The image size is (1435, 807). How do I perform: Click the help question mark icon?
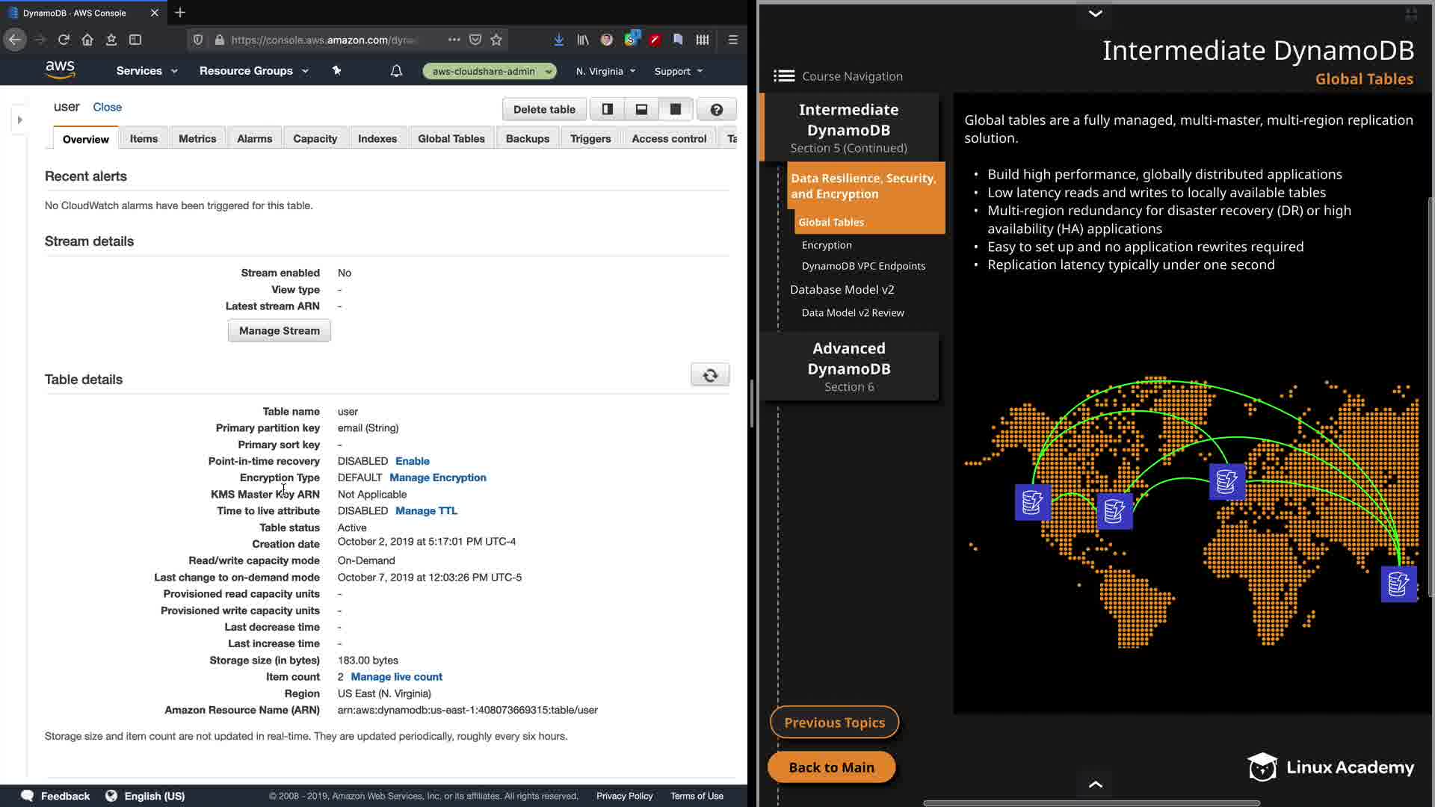(x=716, y=109)
